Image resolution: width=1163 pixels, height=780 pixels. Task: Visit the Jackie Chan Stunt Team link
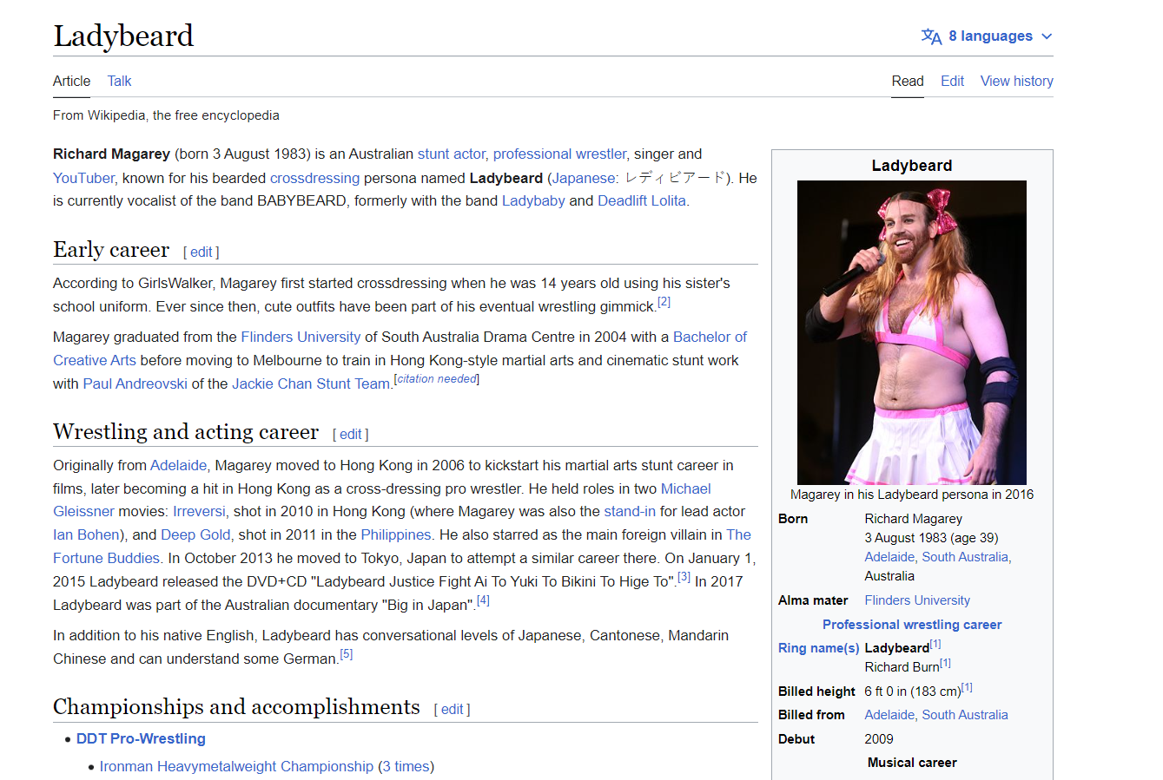click(311, 383)
